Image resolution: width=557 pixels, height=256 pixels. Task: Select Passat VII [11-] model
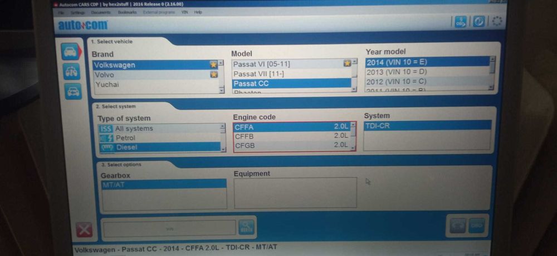tap(291, 74)
